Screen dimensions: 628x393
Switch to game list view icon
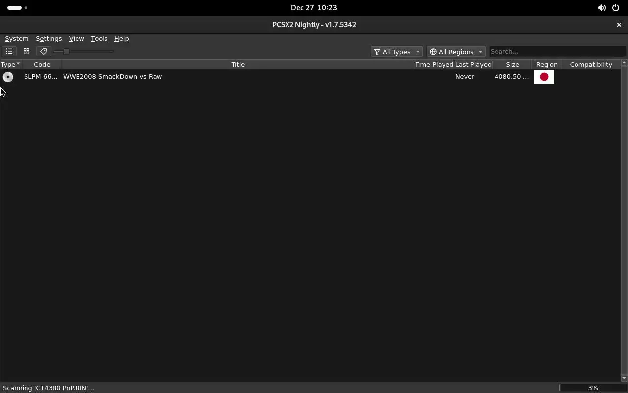[x=9, y=51]
